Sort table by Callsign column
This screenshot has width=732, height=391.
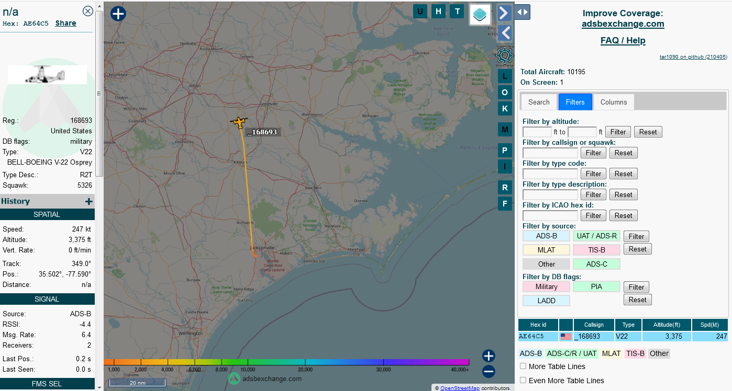[594, 325]
